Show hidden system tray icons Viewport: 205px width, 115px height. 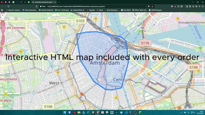pyautogui.click(x=181, y=112)
